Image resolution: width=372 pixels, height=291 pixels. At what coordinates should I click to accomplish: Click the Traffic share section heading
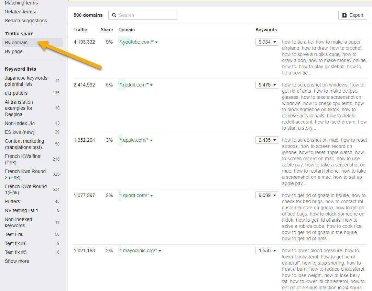(x=19, y=34)
